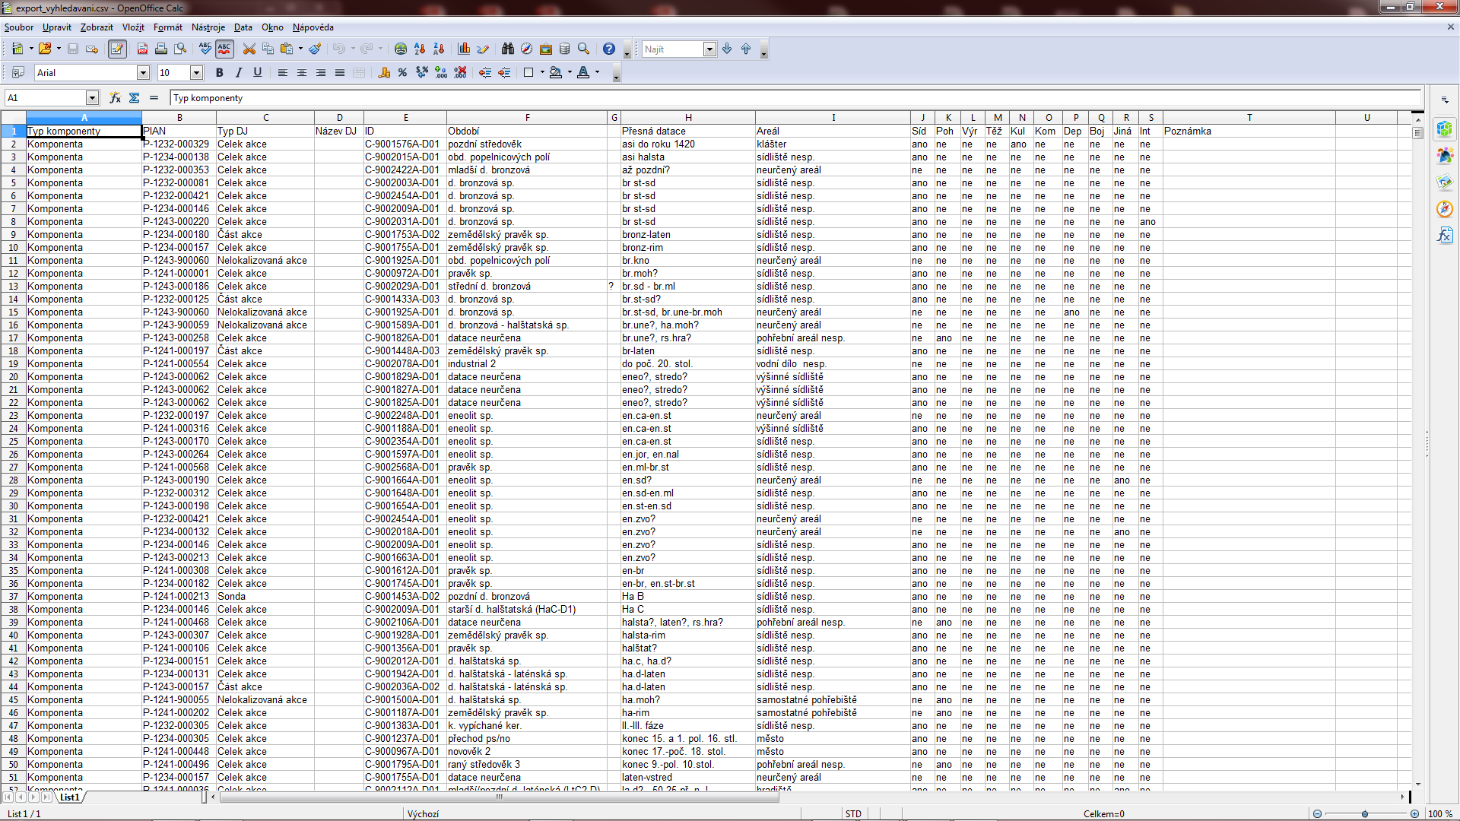Toggle Bold formatting

tap(220, 73)
